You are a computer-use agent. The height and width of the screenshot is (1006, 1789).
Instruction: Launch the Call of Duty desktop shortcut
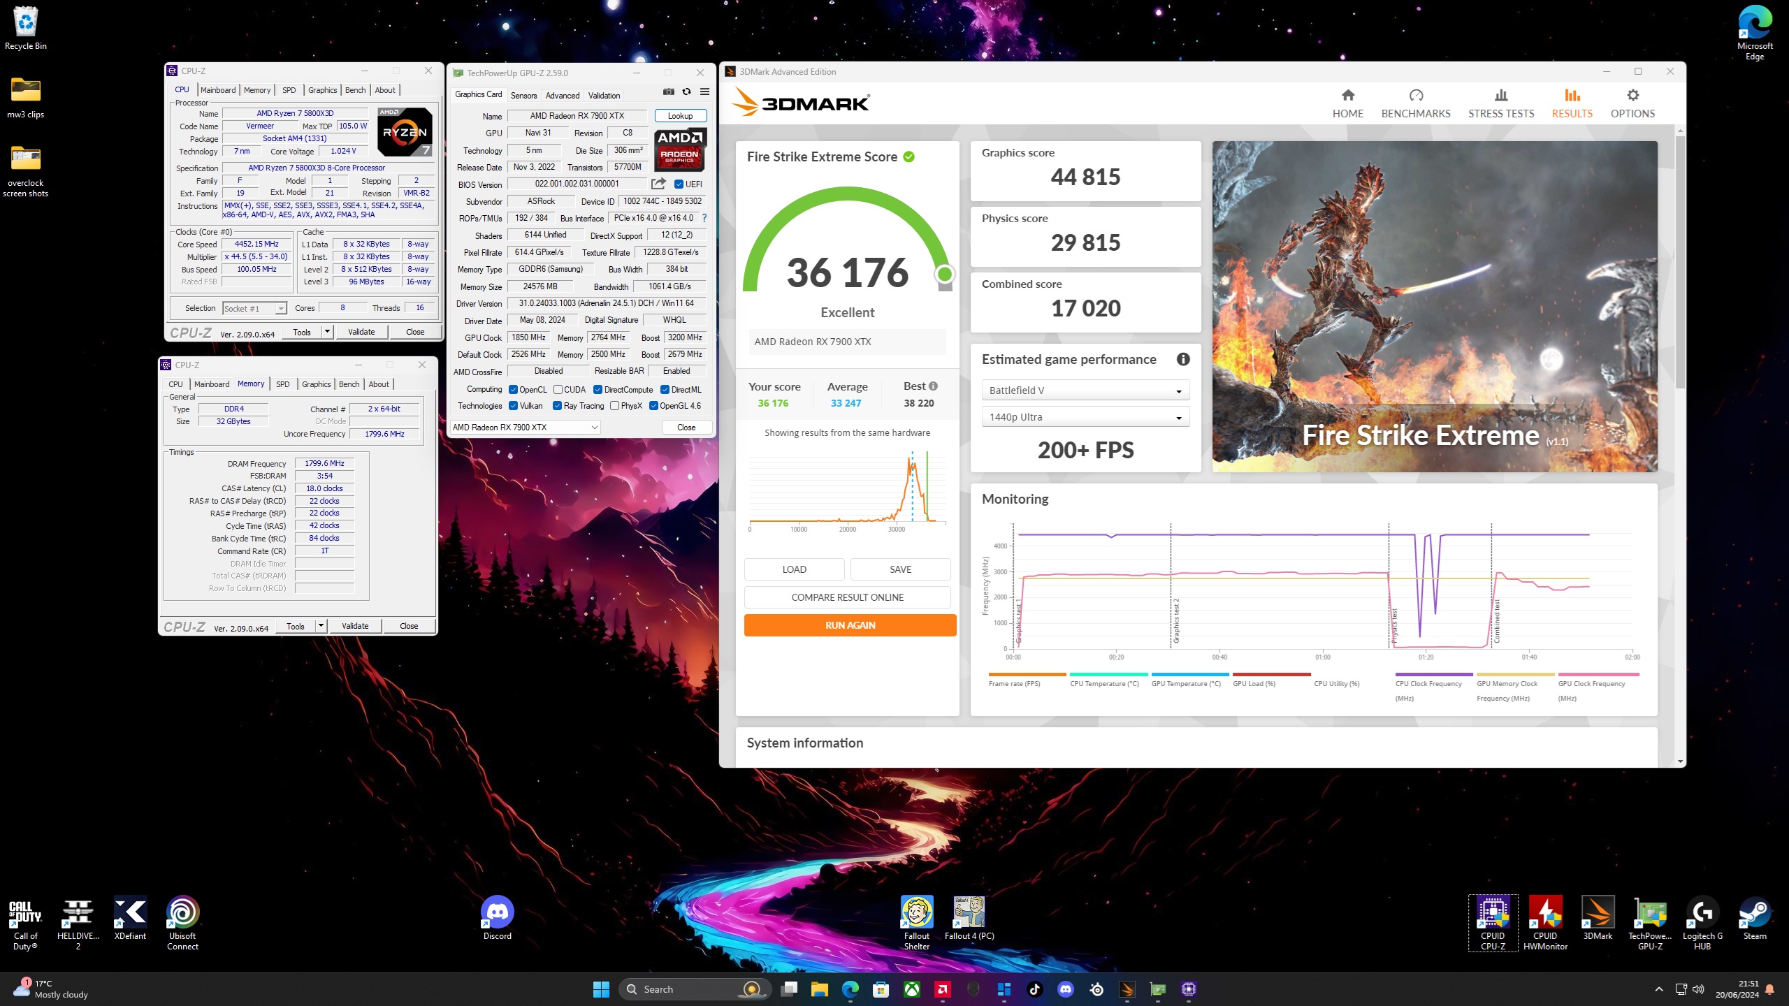(25, 924)
